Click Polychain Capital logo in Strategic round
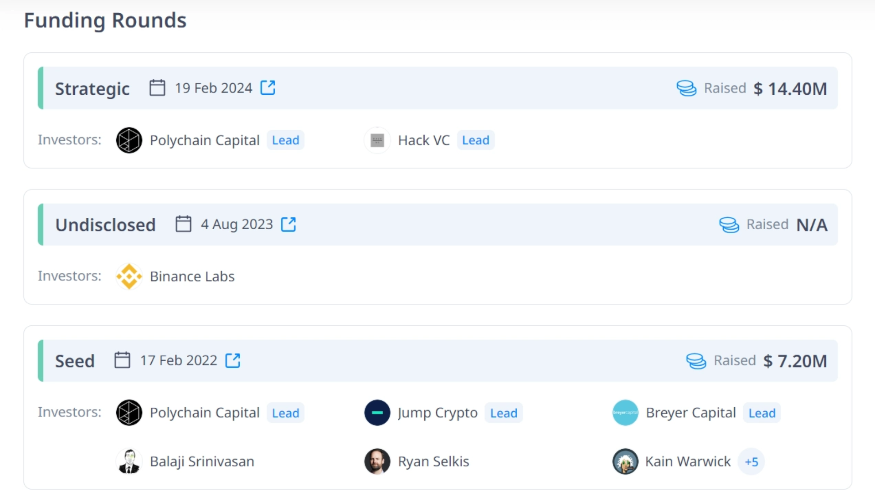 tap(129, 140)
